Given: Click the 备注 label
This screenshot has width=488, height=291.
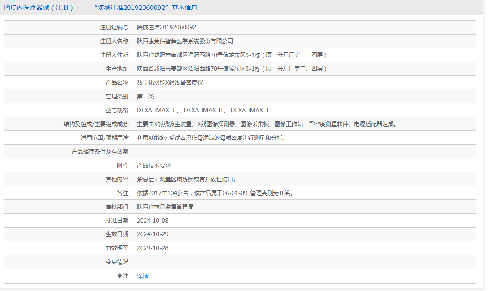Looking at the screenshot, I should (x=123, y=193).
